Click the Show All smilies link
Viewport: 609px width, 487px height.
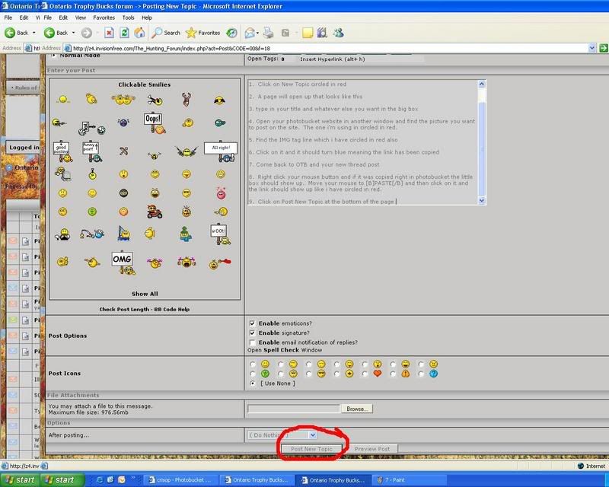145,294
